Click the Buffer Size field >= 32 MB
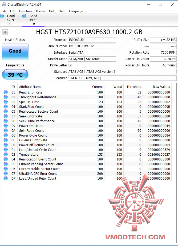 tap(163, 40)
